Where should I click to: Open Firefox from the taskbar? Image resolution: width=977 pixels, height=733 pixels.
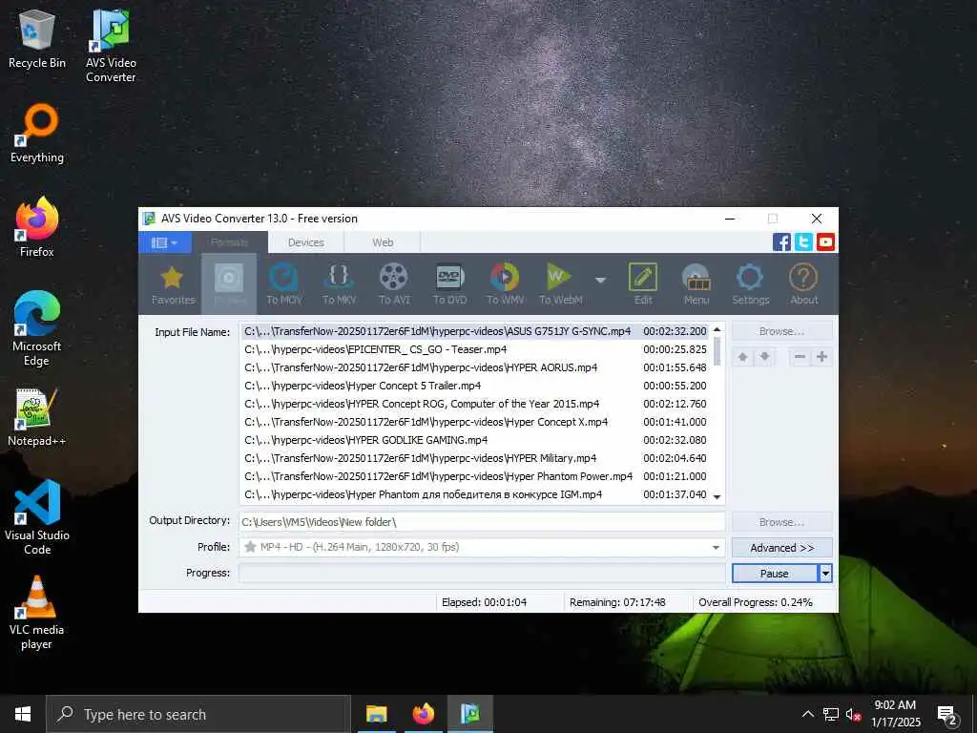423,714
